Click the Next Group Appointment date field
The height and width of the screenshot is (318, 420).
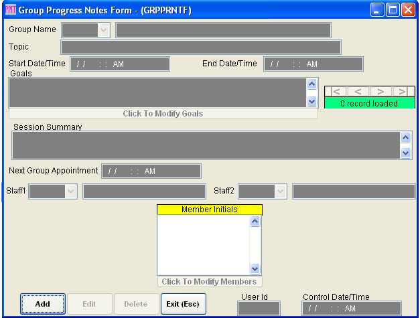point(151,171)
